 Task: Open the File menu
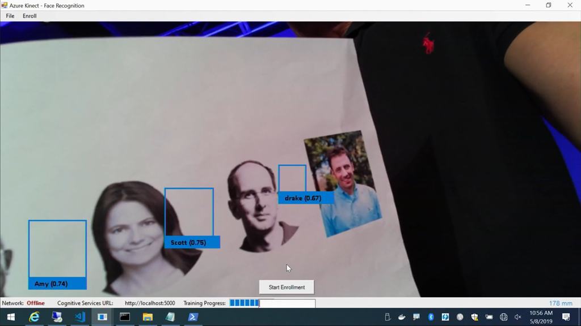pyautogui.click(x=10, y=16)
